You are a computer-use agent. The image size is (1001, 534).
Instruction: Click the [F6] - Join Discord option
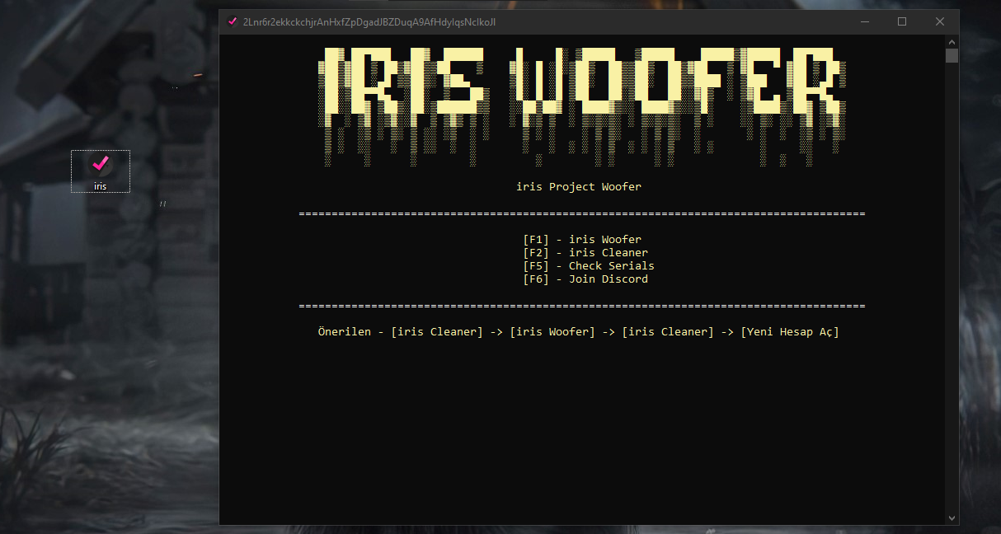[585, 279]
